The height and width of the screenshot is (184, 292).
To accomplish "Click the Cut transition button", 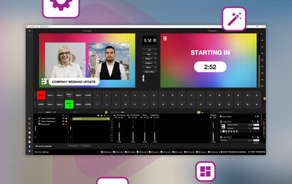I will tap(150, 50).
